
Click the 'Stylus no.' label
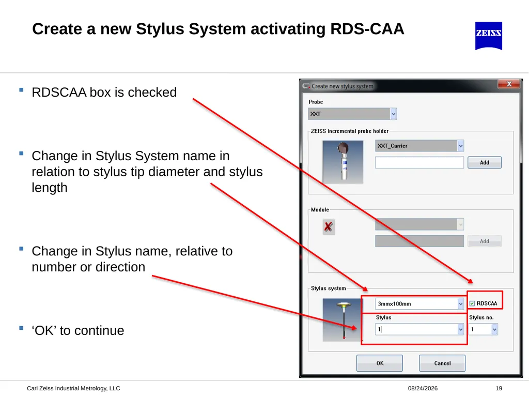[481, 317]
